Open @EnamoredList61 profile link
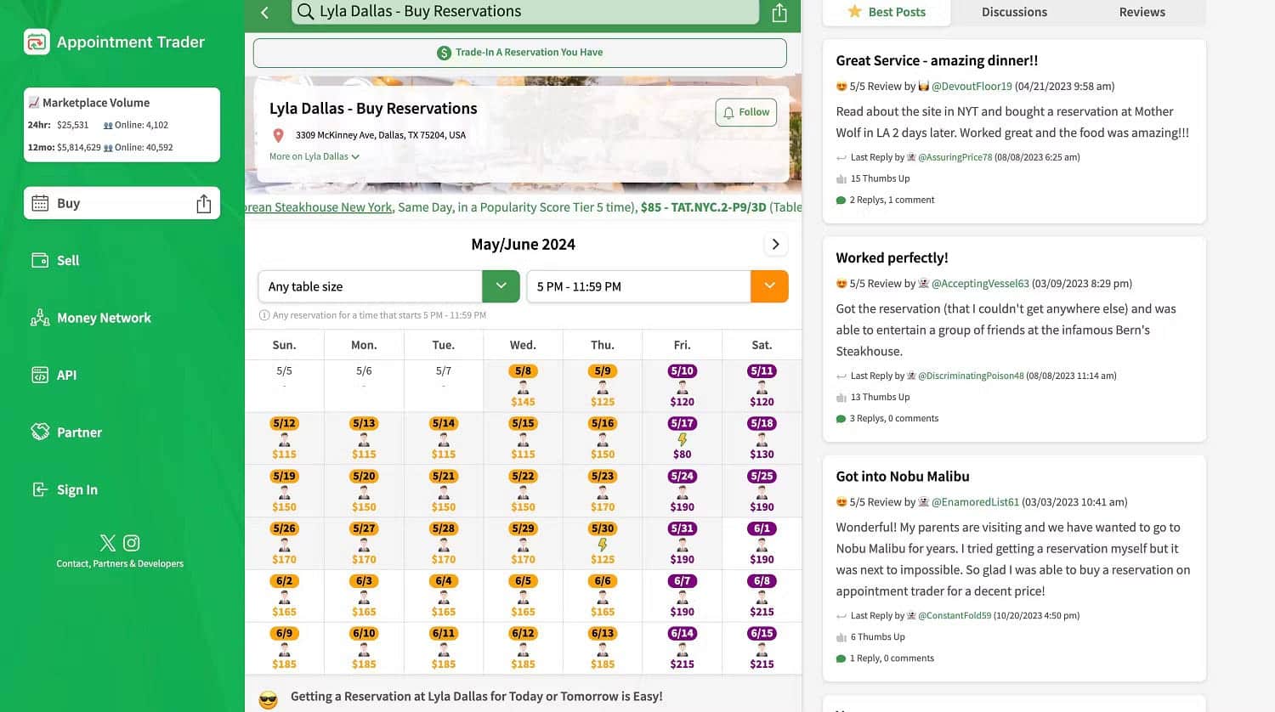The image size is (1275, 712). tap(975, 502)
